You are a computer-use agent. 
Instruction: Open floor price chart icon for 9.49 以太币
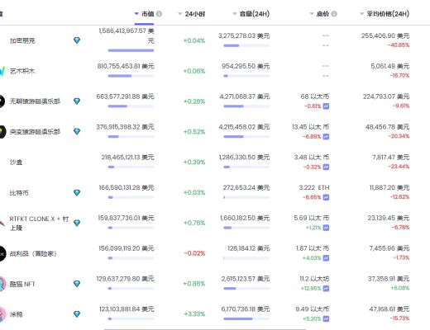tap(326, 318)
